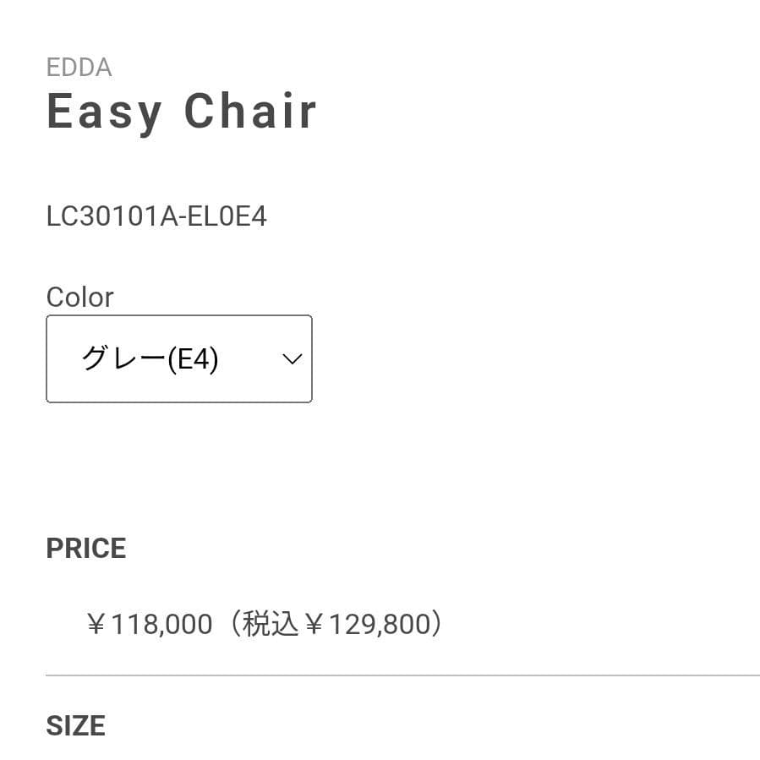Image resolution: width=760 pixels, height=760 pixels.
Task: Click the product code LC30101A-EL0E4
Action: pyautogui.click(x=156, y=216)
